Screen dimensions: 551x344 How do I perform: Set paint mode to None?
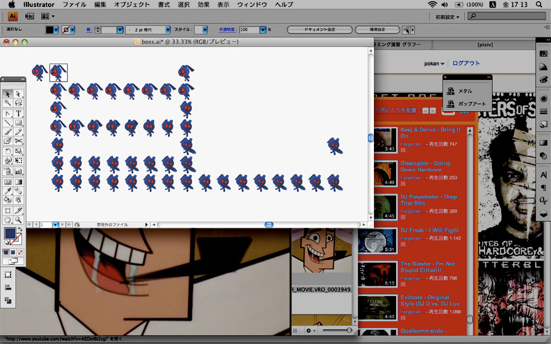[20, 252]
